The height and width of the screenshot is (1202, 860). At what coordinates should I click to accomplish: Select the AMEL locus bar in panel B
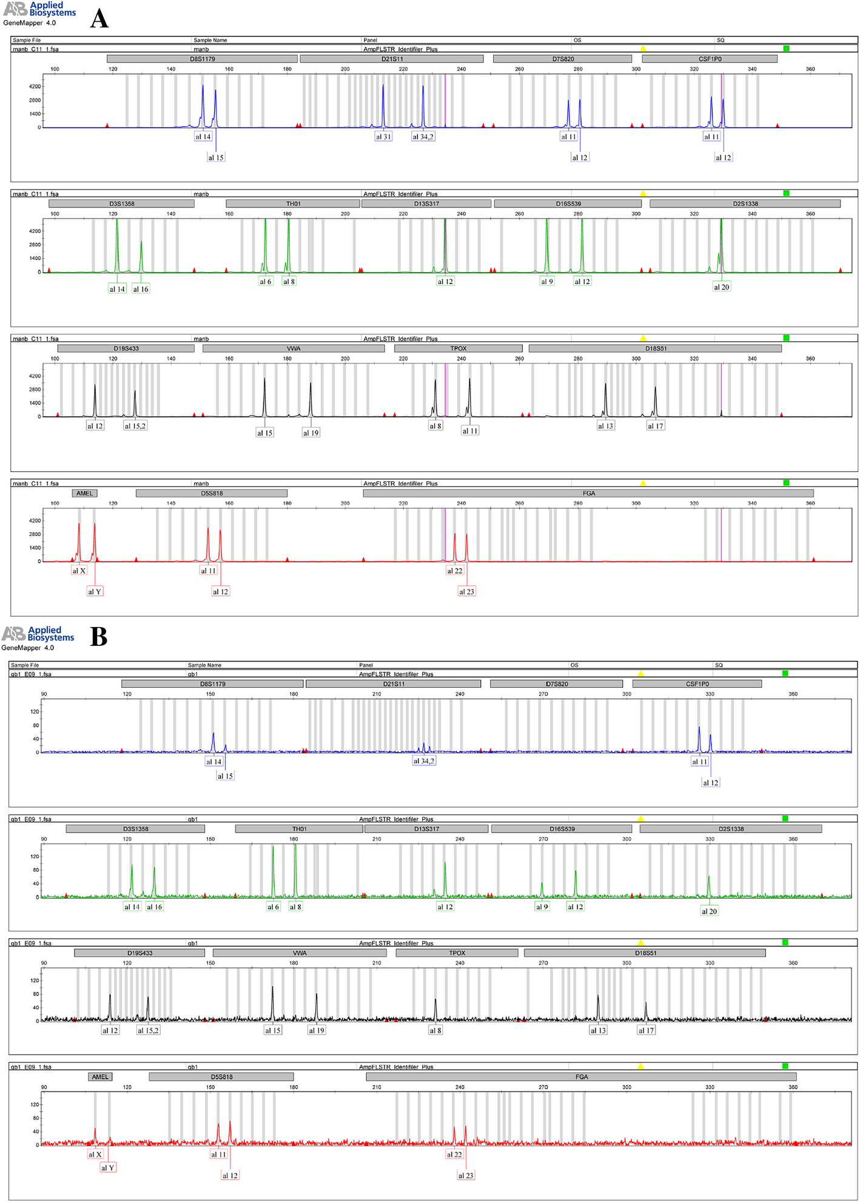coord(100,1077)
